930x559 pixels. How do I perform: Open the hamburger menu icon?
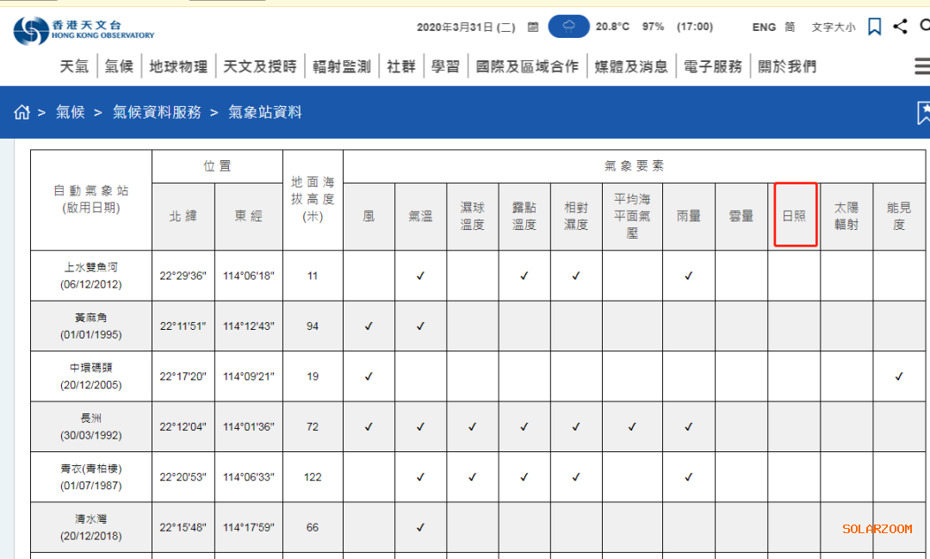[921, 65]
